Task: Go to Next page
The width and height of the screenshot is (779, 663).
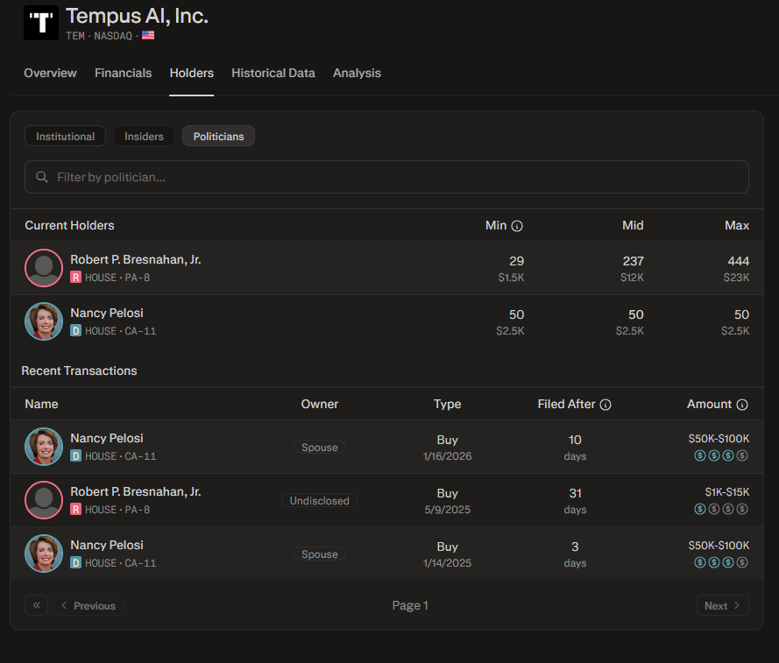Action: 722,605
